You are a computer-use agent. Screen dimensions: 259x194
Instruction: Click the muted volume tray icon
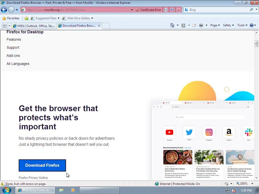233,190
